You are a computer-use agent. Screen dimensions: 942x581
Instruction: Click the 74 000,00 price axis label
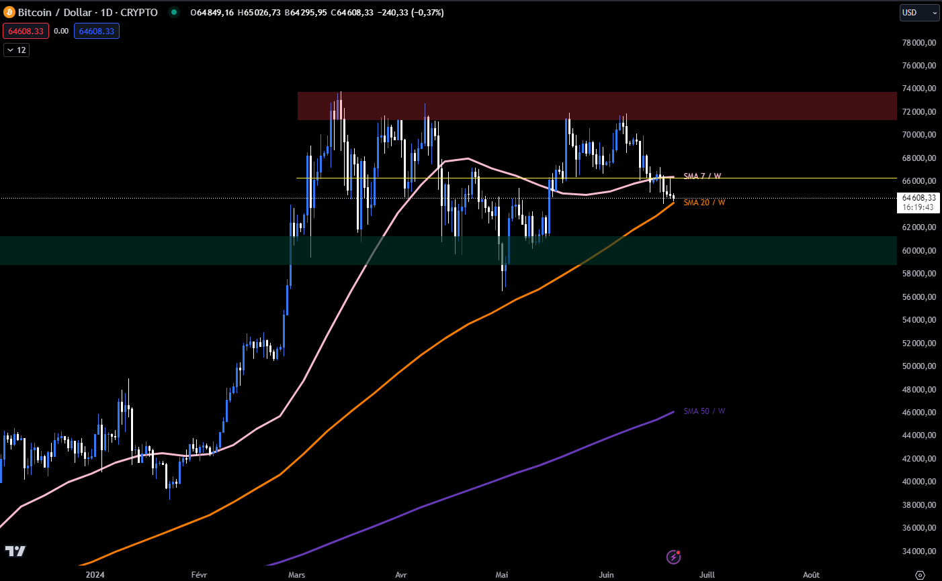(918, 89)
